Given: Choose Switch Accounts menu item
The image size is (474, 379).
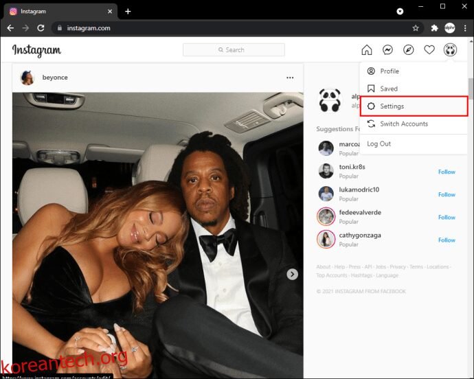Looking at the screenshot, I should pos(414,124).
